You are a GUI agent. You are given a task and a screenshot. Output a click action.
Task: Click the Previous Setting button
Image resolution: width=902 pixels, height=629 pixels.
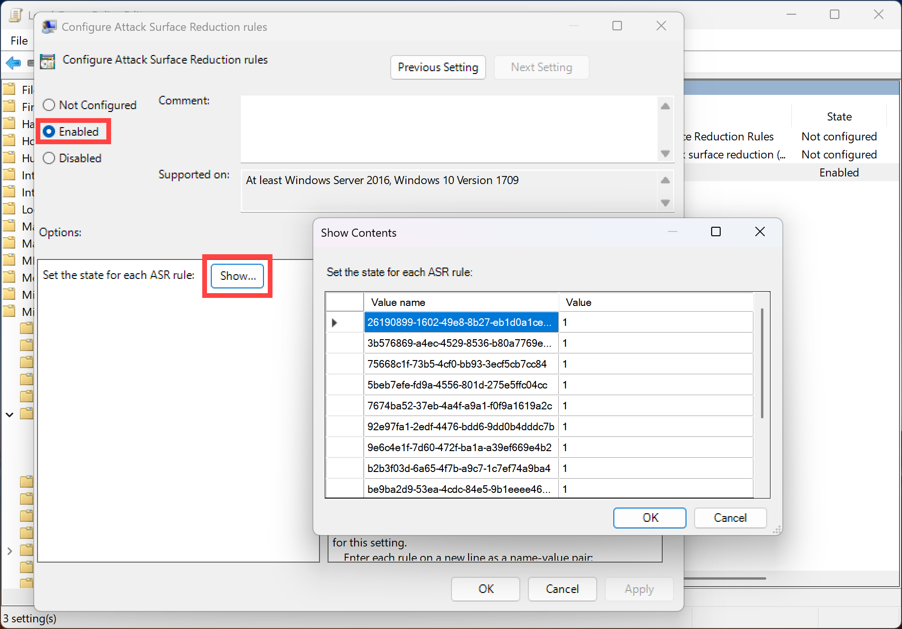(x=438, y=67)
